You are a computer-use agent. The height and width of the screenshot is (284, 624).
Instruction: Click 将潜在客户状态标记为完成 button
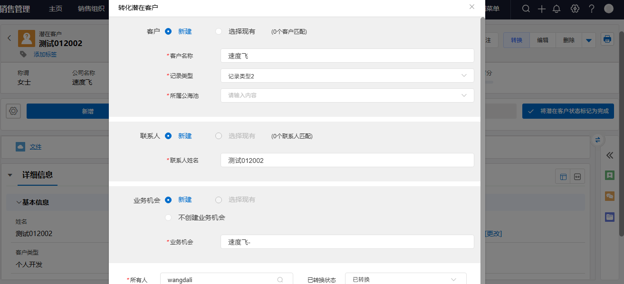click(x=567, y=111)
